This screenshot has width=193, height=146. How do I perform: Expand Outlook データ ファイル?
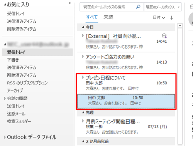[x=5, y=137]
